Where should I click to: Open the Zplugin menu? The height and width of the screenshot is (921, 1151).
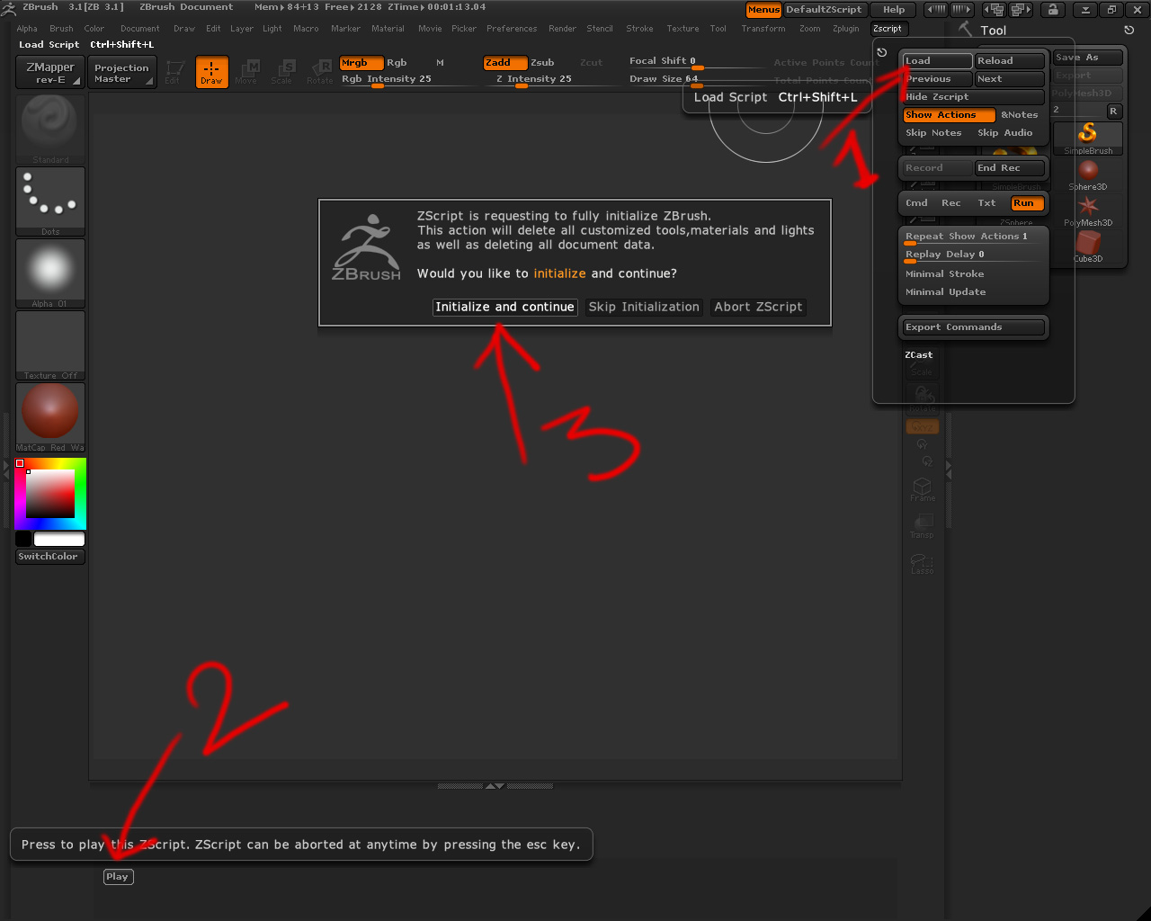point(846,29)
